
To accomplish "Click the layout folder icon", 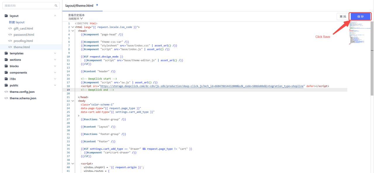I will click(6, 16).
